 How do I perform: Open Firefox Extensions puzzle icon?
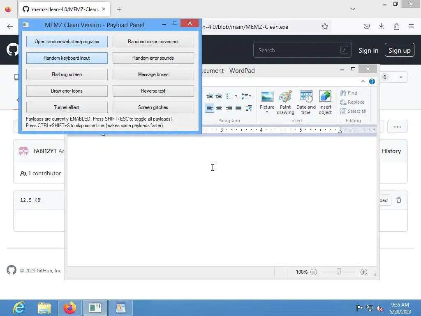[396, 26]
